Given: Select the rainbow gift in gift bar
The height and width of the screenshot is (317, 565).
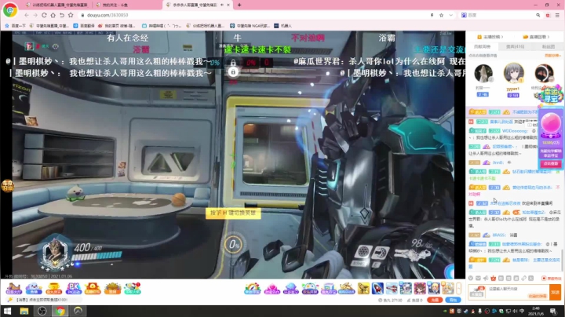Looking at the screenshot, I should tap(252, 289).
